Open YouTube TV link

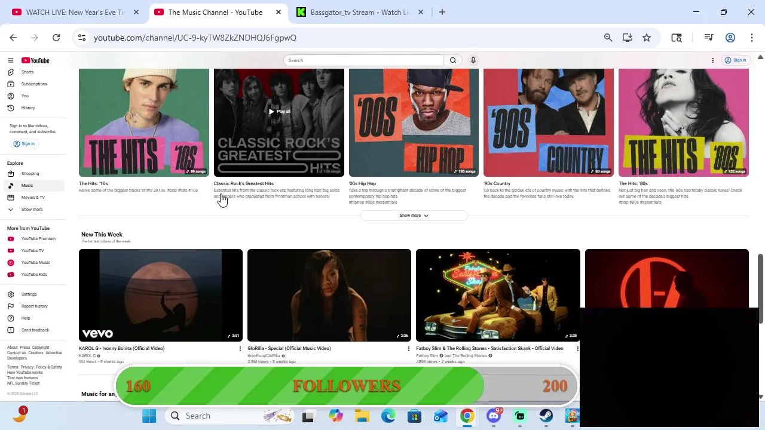point(33,251)
